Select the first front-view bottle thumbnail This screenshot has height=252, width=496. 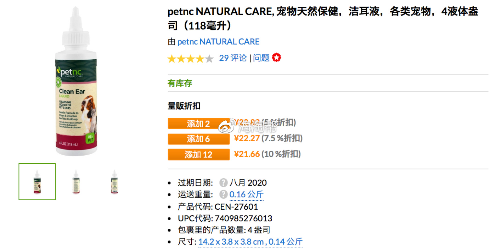(37, 181)
